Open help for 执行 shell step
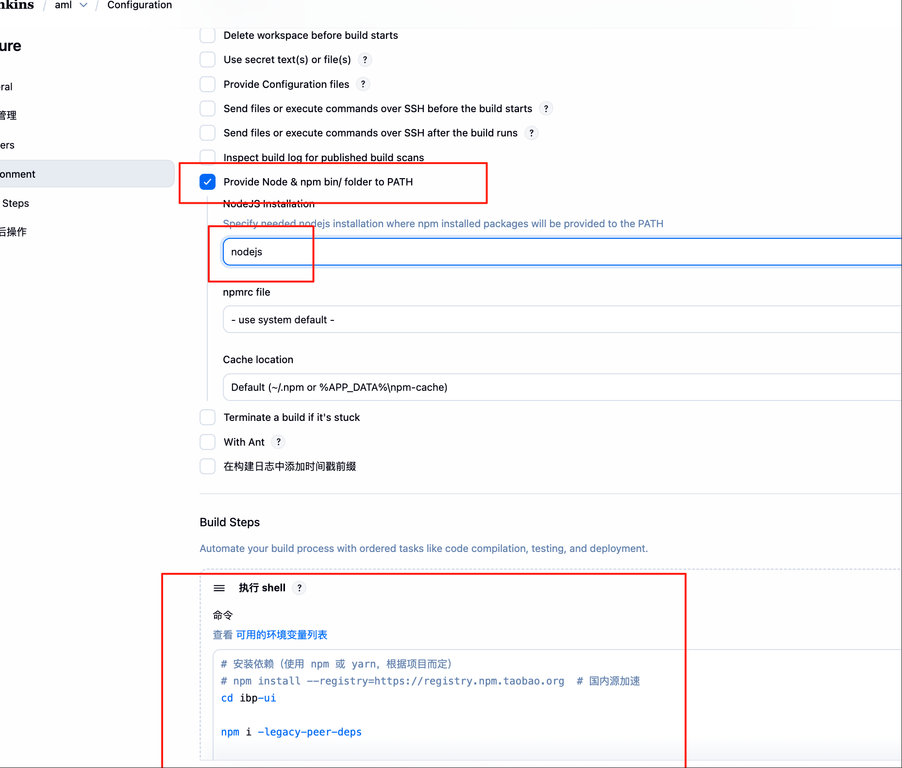The width and height of the screenshot is (902, 768). point(300,588)
